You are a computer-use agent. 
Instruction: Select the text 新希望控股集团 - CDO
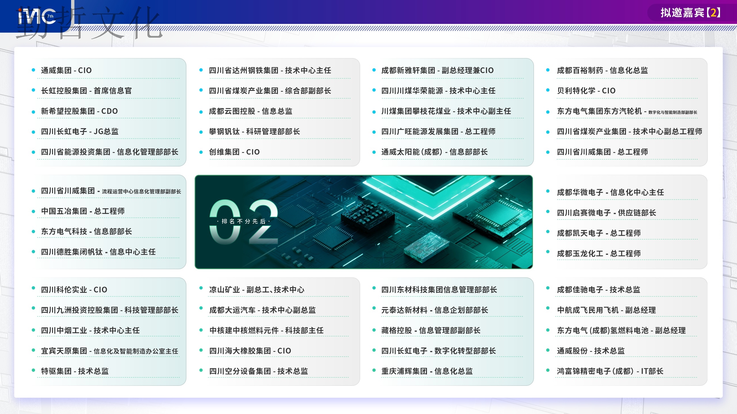pyautogui.click(x=79, y=111)
